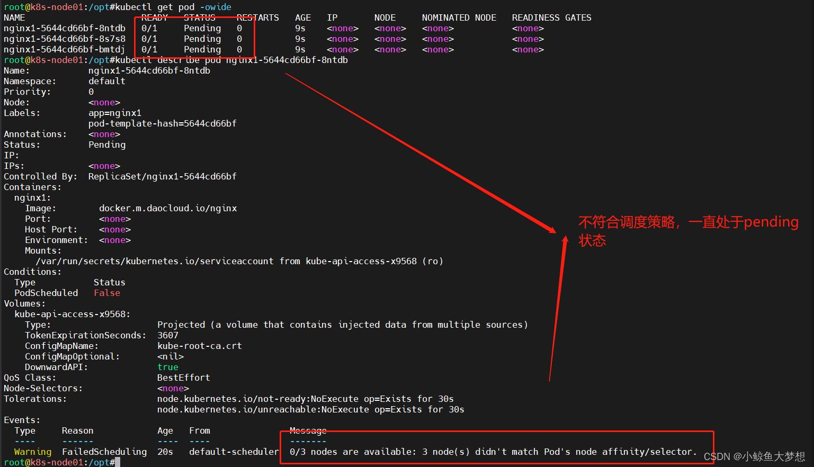Click the event source 'default-scheduler'
Viewport: 814px width, 467px height.
click(234, 452)
